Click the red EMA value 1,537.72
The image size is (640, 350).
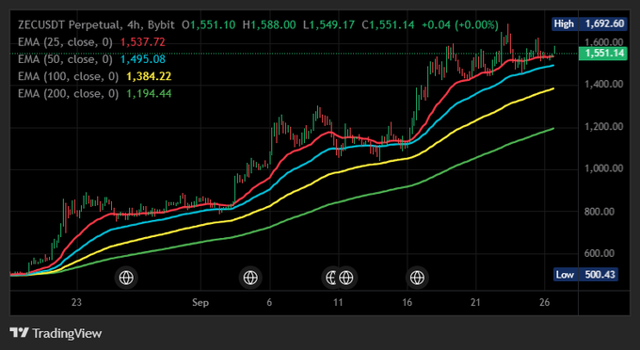point(143,42)
